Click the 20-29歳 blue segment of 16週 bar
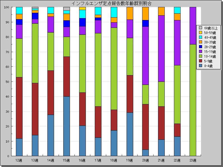 [x=83, y=22]
